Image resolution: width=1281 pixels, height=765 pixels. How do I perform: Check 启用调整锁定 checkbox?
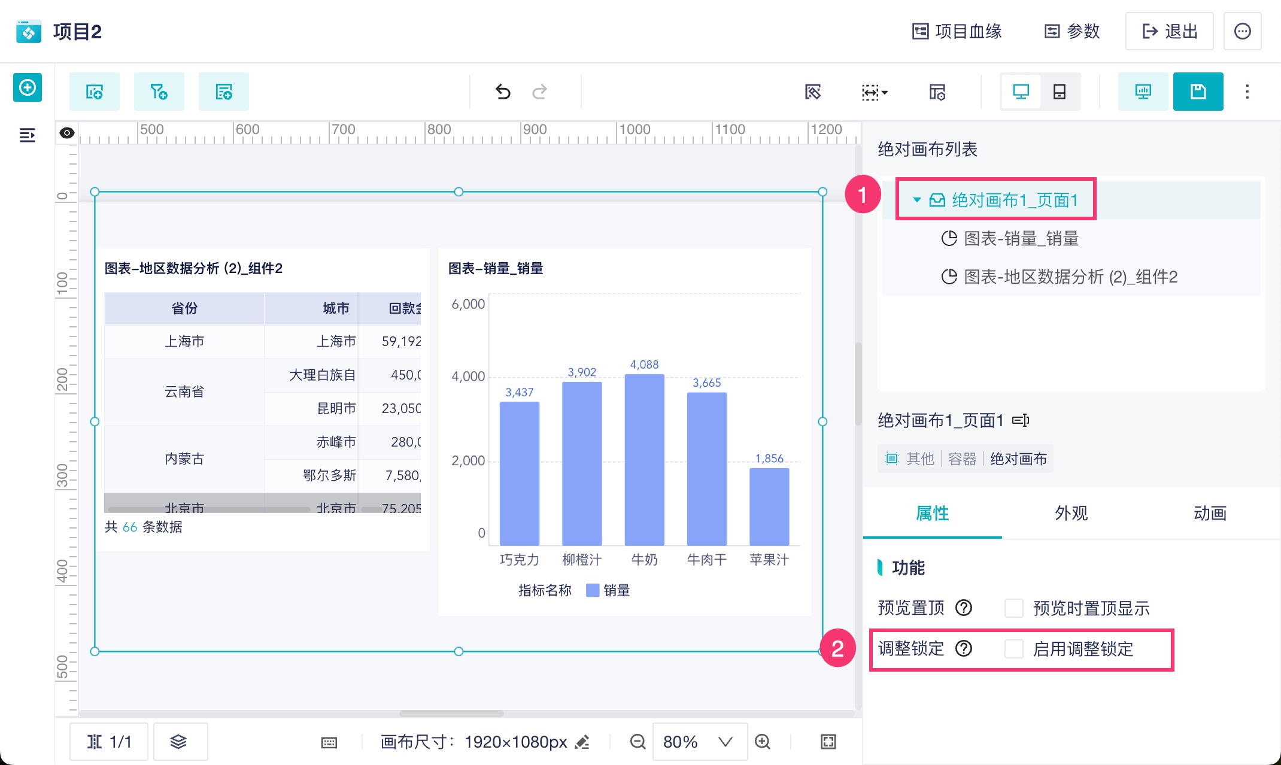click(x=1013, y=649)
